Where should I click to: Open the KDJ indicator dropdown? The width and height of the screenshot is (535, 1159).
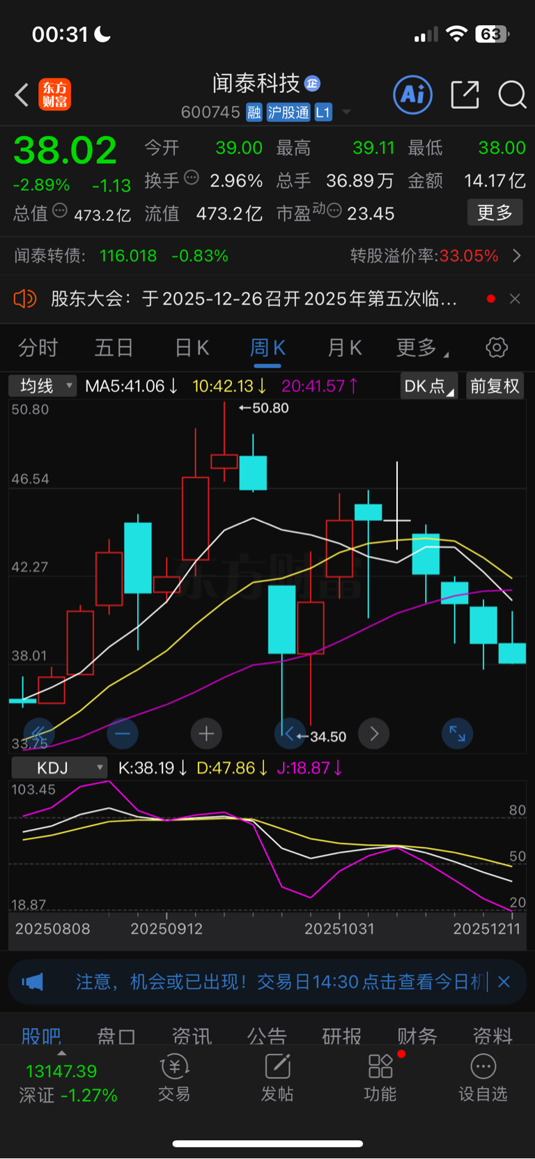click(x=59, y=768)
